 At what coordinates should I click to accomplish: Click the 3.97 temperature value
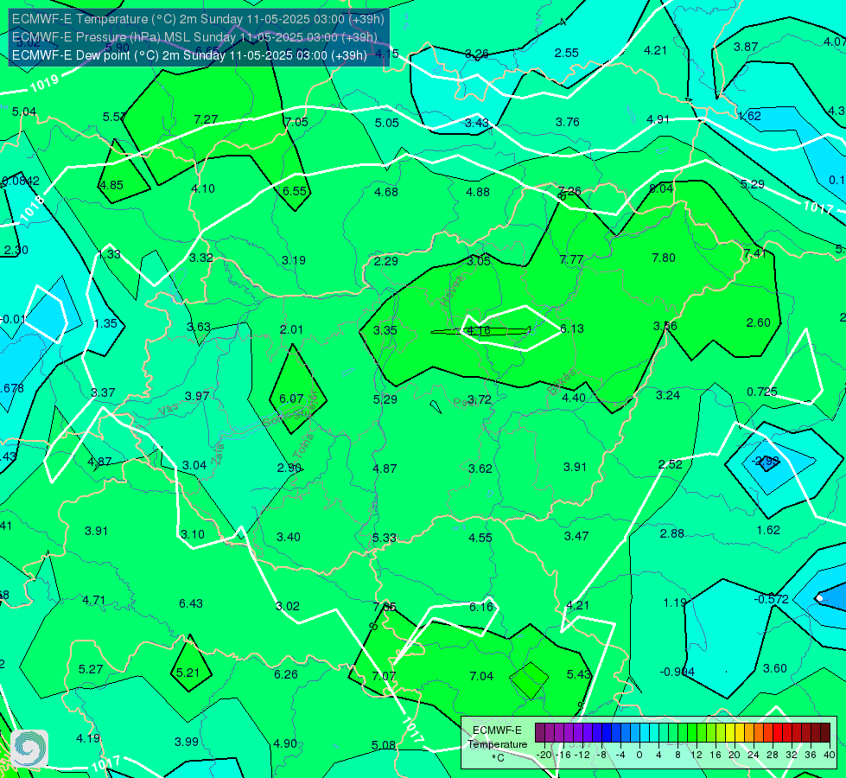[x=197, y=396]
